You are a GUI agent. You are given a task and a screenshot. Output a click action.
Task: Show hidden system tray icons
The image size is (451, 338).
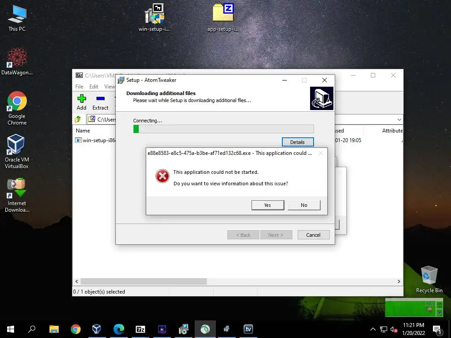pos(373,329)
